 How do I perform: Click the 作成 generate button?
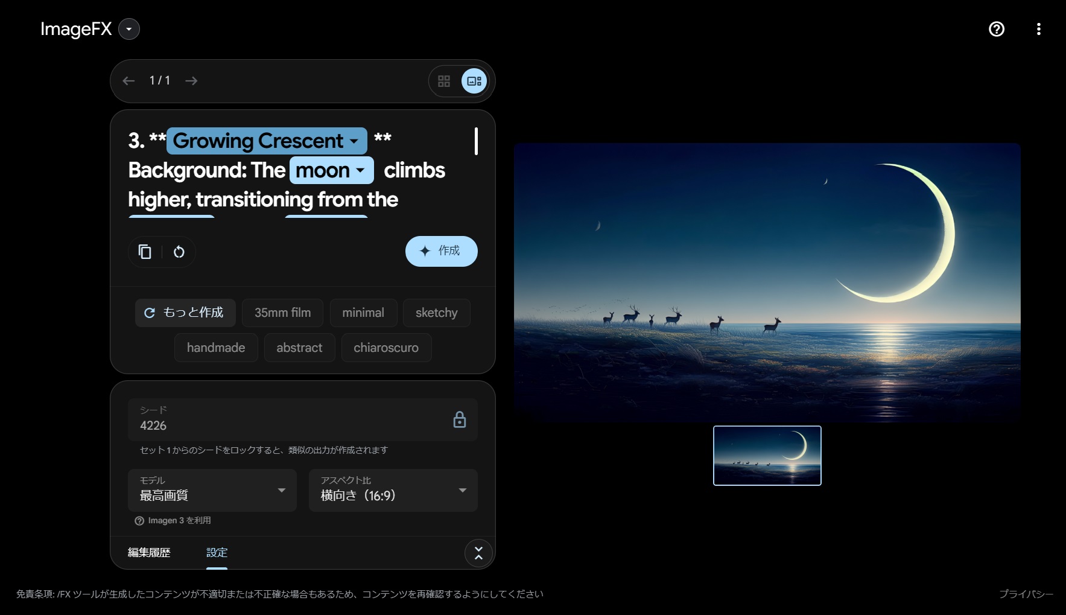coord(441,251)
